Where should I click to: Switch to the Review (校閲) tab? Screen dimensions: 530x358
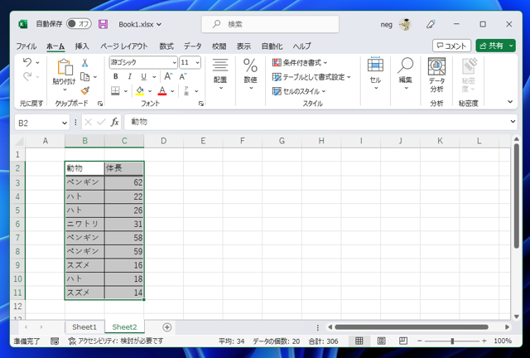pos(219,46)
